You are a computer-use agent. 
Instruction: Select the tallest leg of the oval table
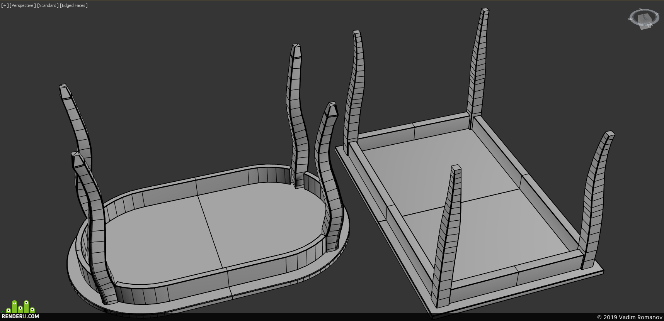pyautogui.click(x=297, y=116)
